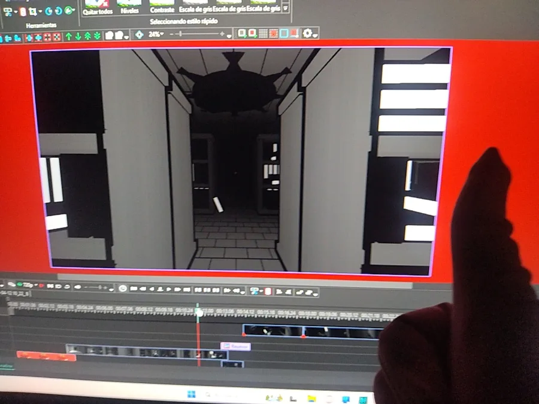The height and width of the screenshot is (404, 539).
Task: Open the crop tool dropdown arrow
Action: [40, 11]
